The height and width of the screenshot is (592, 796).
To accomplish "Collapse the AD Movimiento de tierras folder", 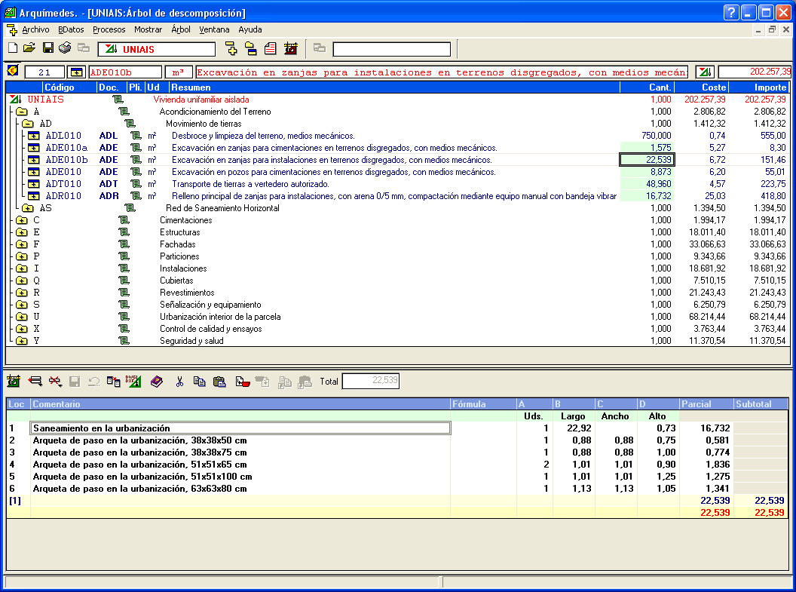I will tap(27, 124).
